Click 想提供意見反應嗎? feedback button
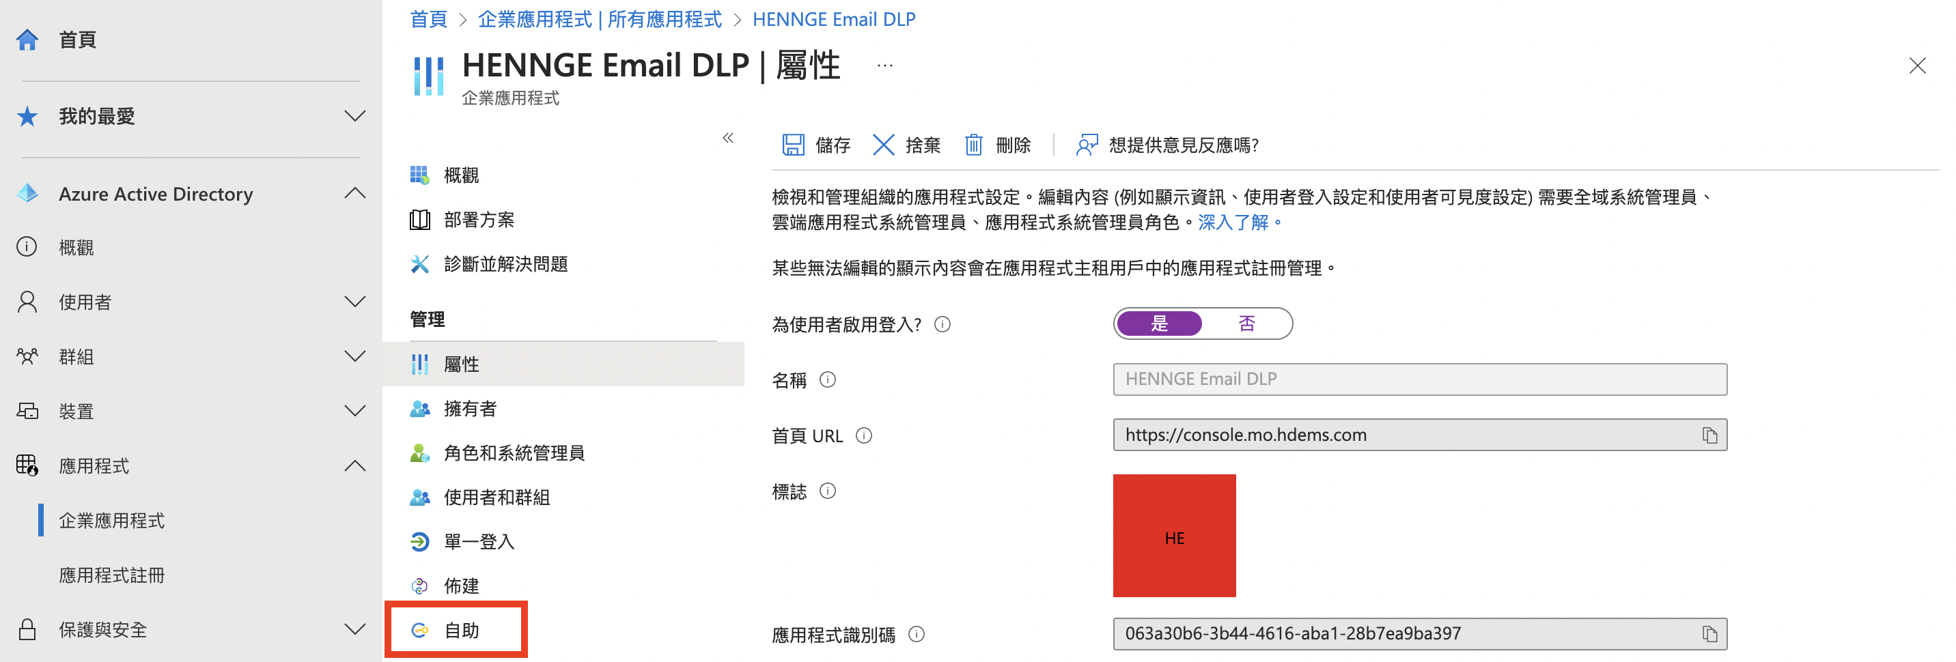The image size is (1956, 662). (1168, 145)
